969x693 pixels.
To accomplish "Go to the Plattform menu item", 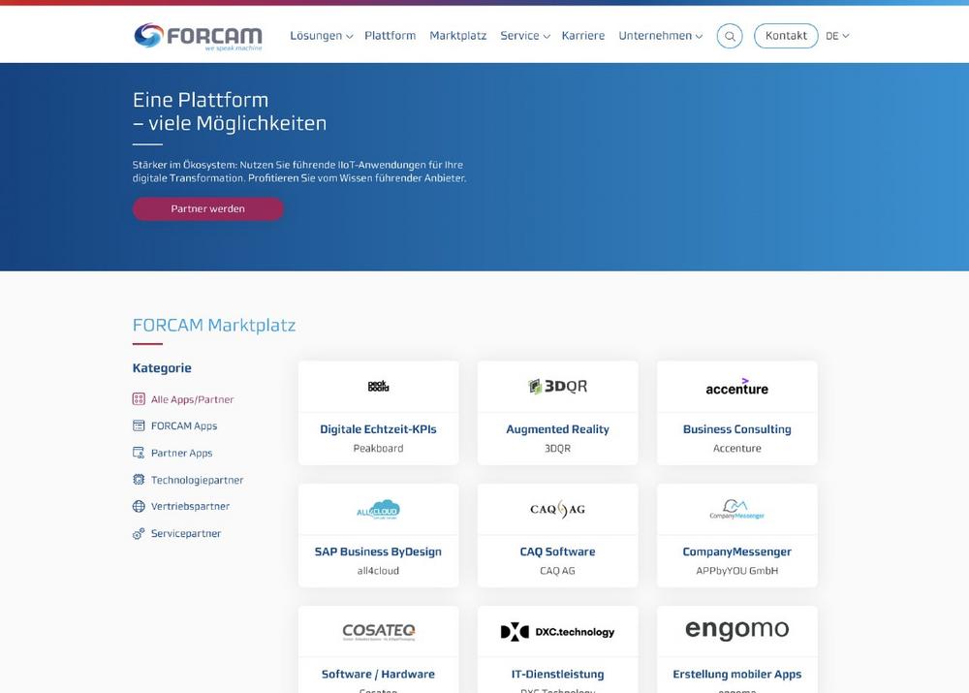I will click(390, 36).
